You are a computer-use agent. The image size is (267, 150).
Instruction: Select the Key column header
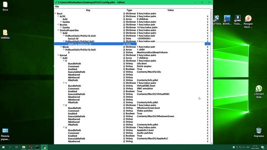point(88,10)
